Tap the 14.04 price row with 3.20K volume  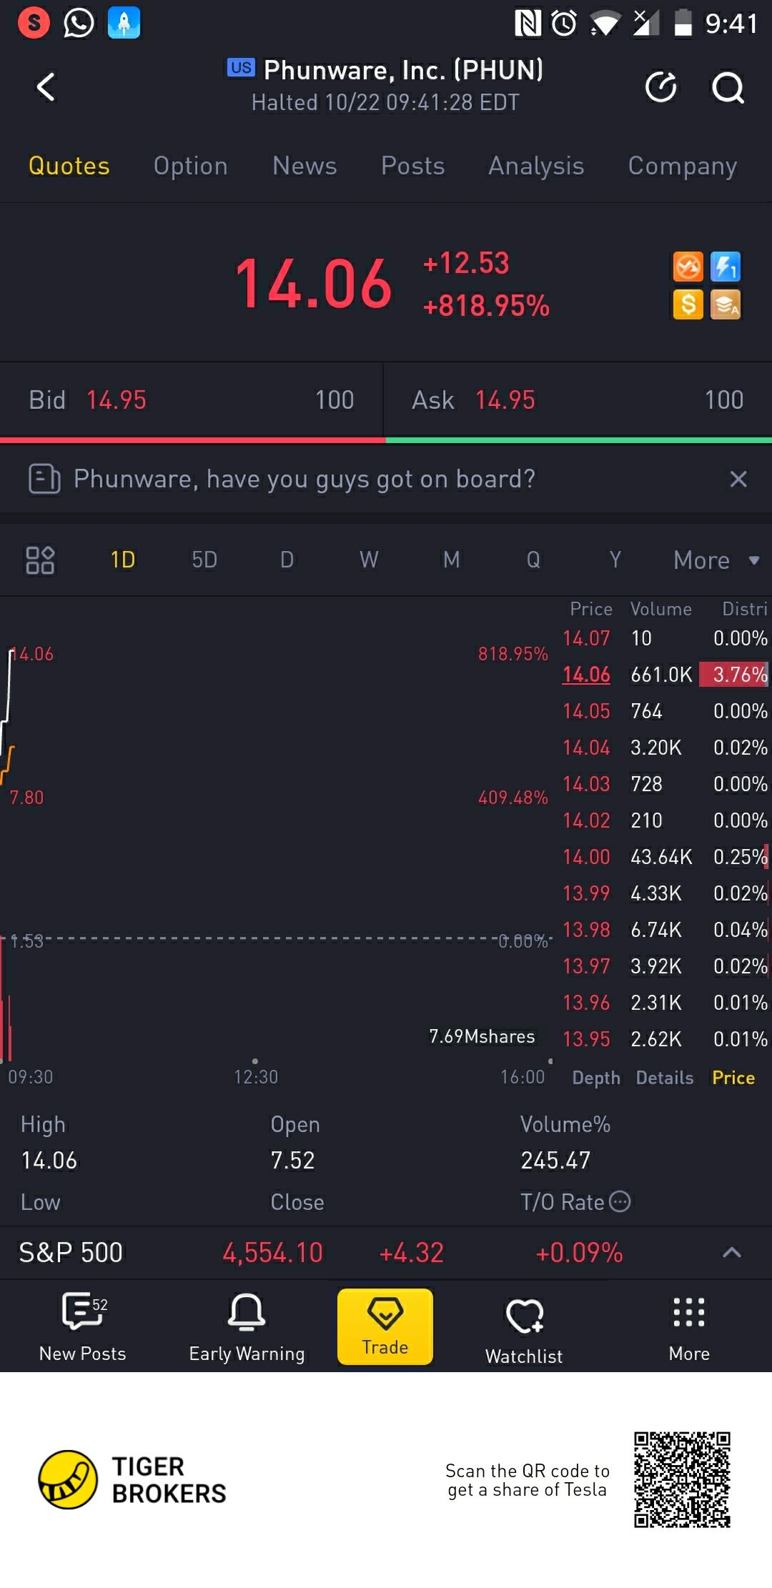(665, 748)
